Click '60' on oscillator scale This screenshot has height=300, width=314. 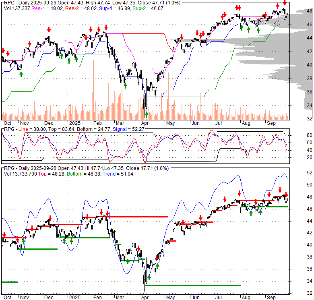[x=310, y=143]
